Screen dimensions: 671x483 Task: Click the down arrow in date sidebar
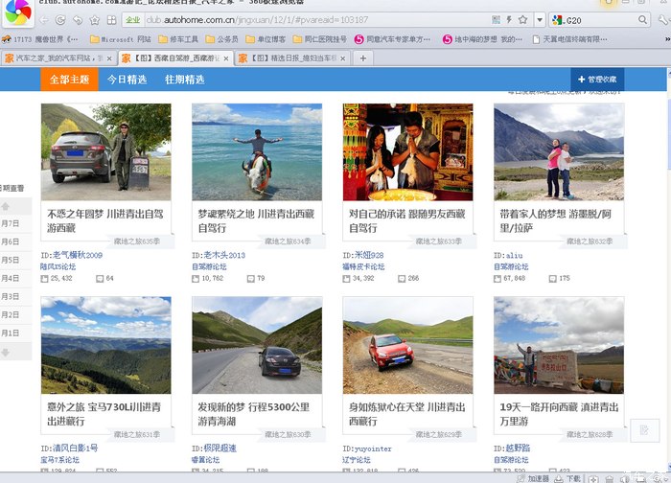tap(5, 352)
